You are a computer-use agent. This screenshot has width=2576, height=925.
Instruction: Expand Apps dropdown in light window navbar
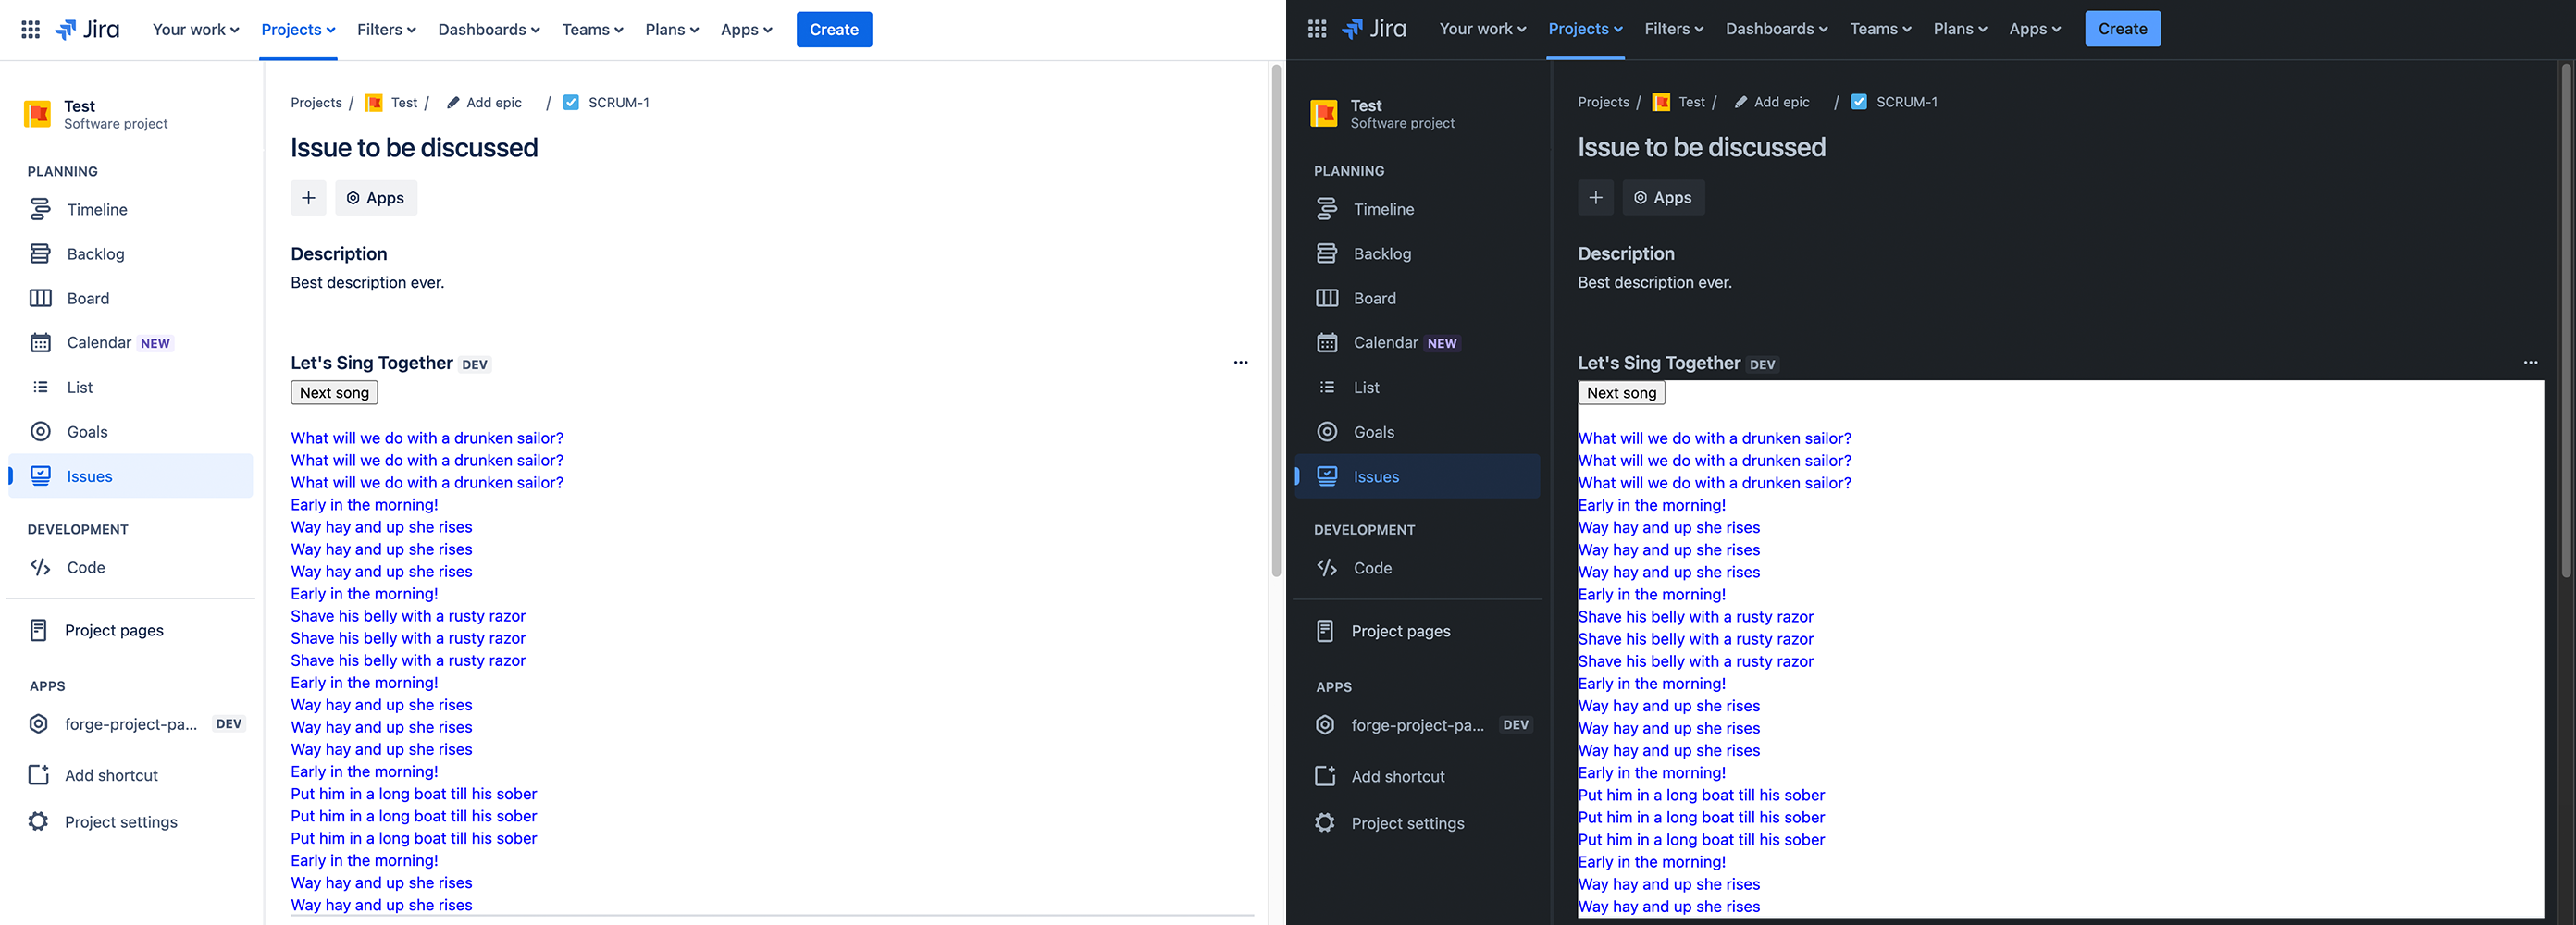tap(746, 30)
